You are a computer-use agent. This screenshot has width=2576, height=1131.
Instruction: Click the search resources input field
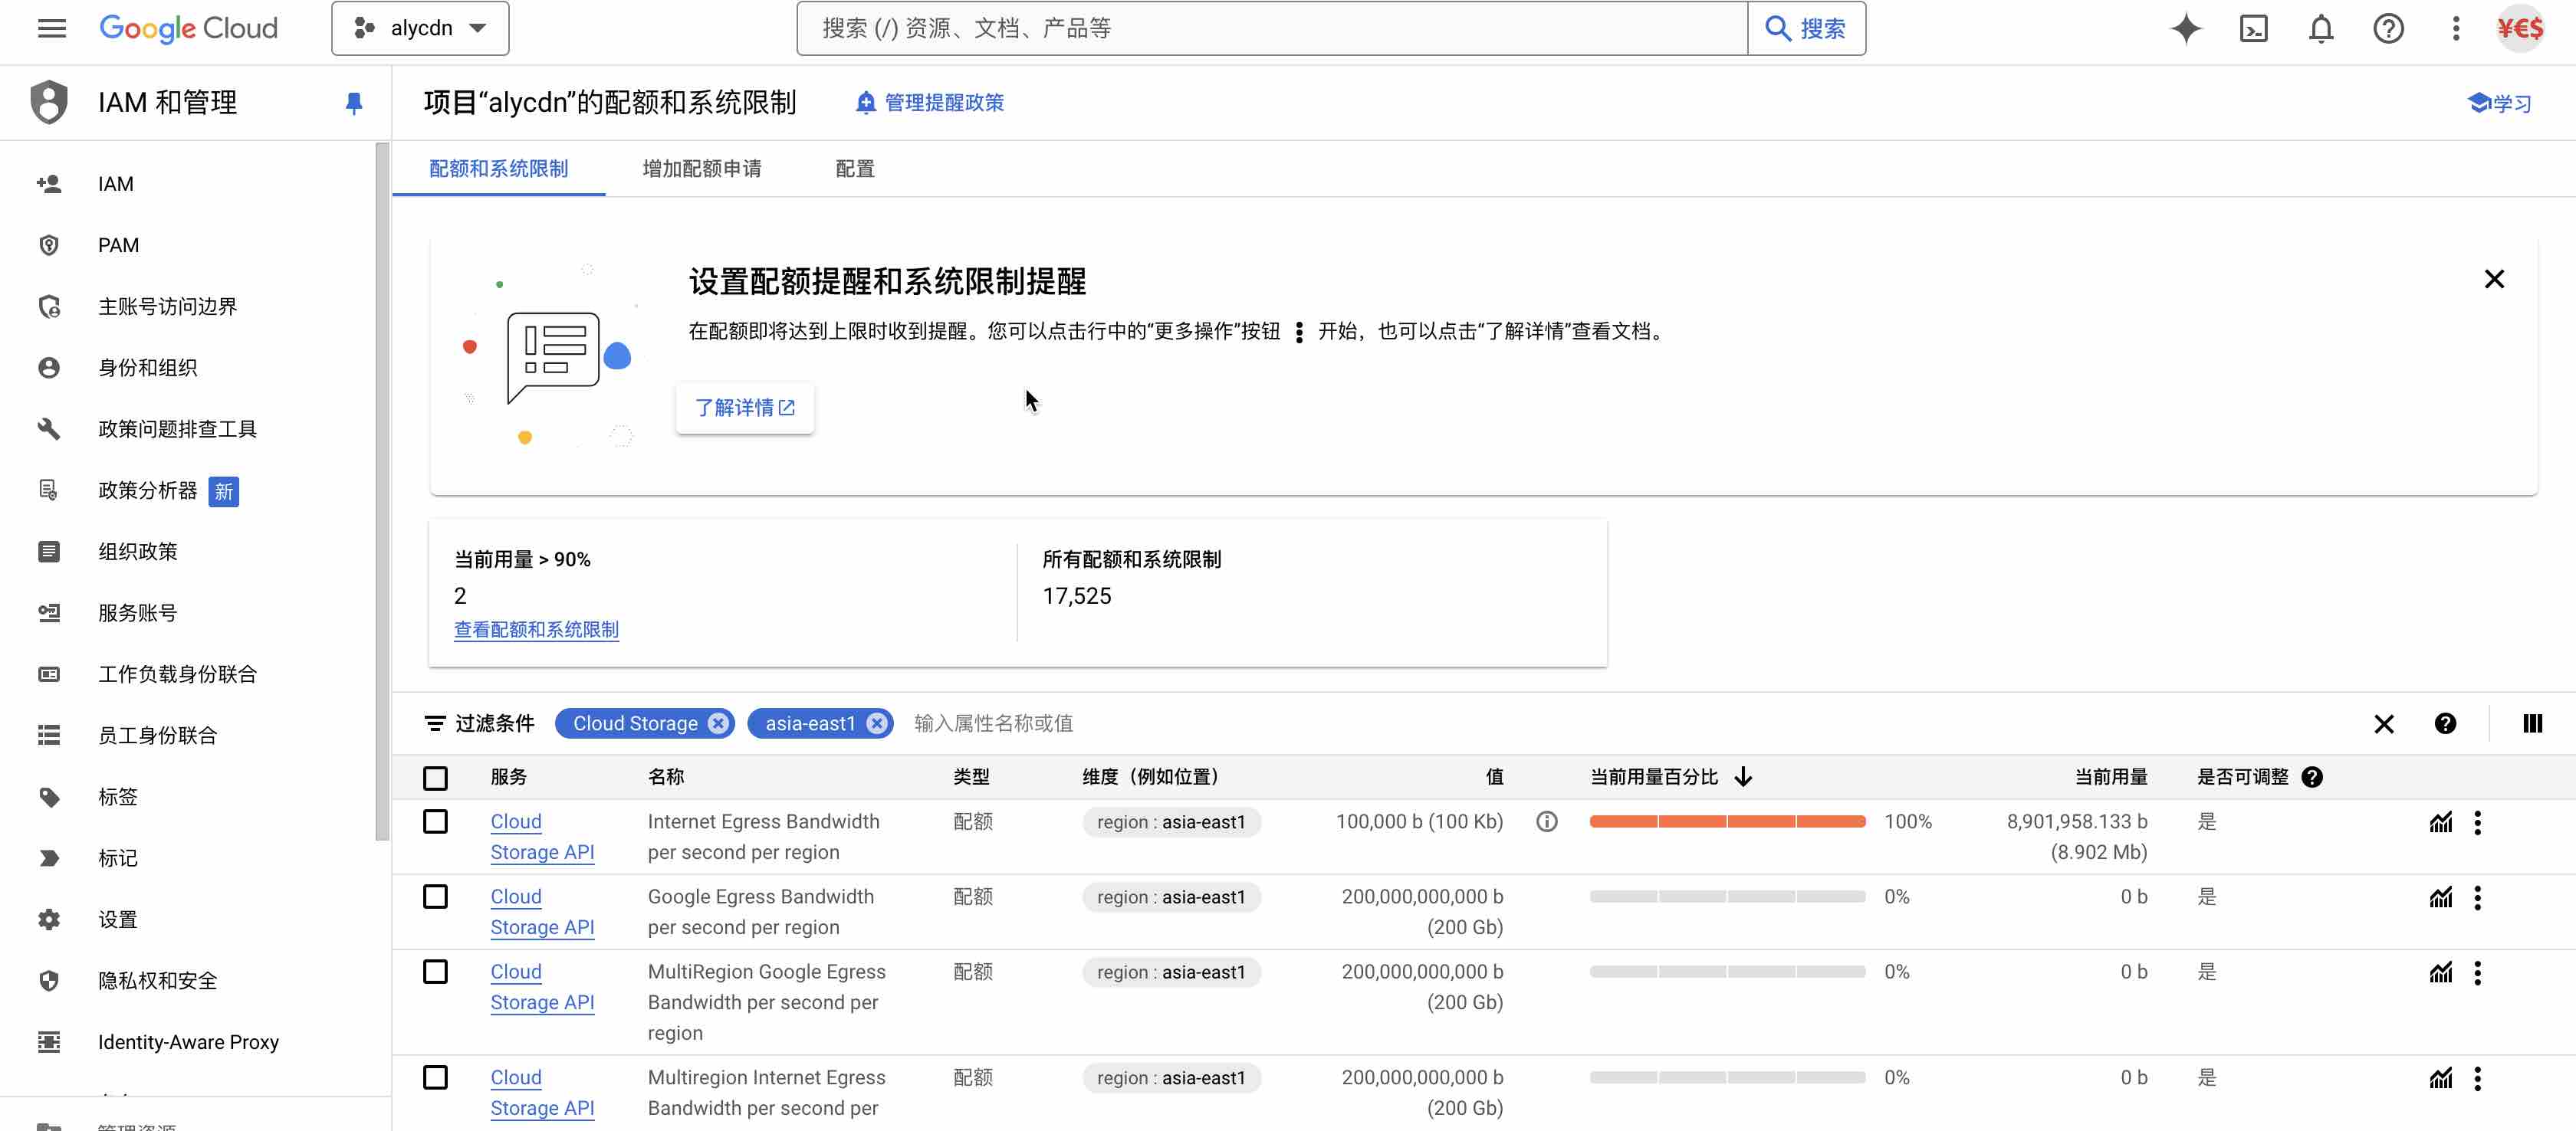click(1272, 28)
